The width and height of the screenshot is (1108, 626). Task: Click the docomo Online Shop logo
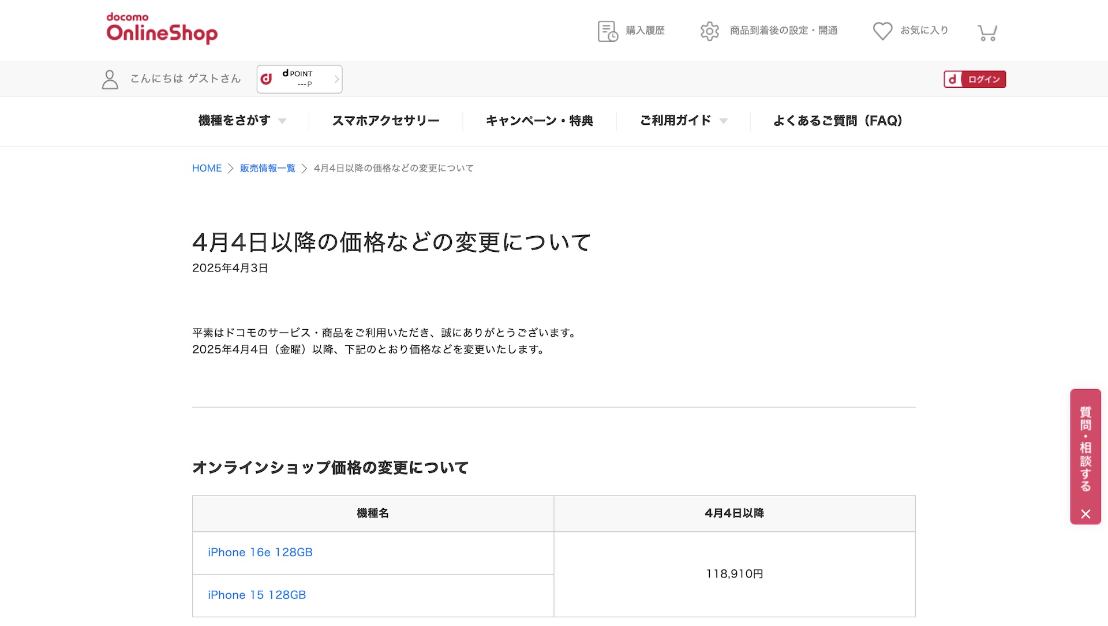click(x=162, y=28)
